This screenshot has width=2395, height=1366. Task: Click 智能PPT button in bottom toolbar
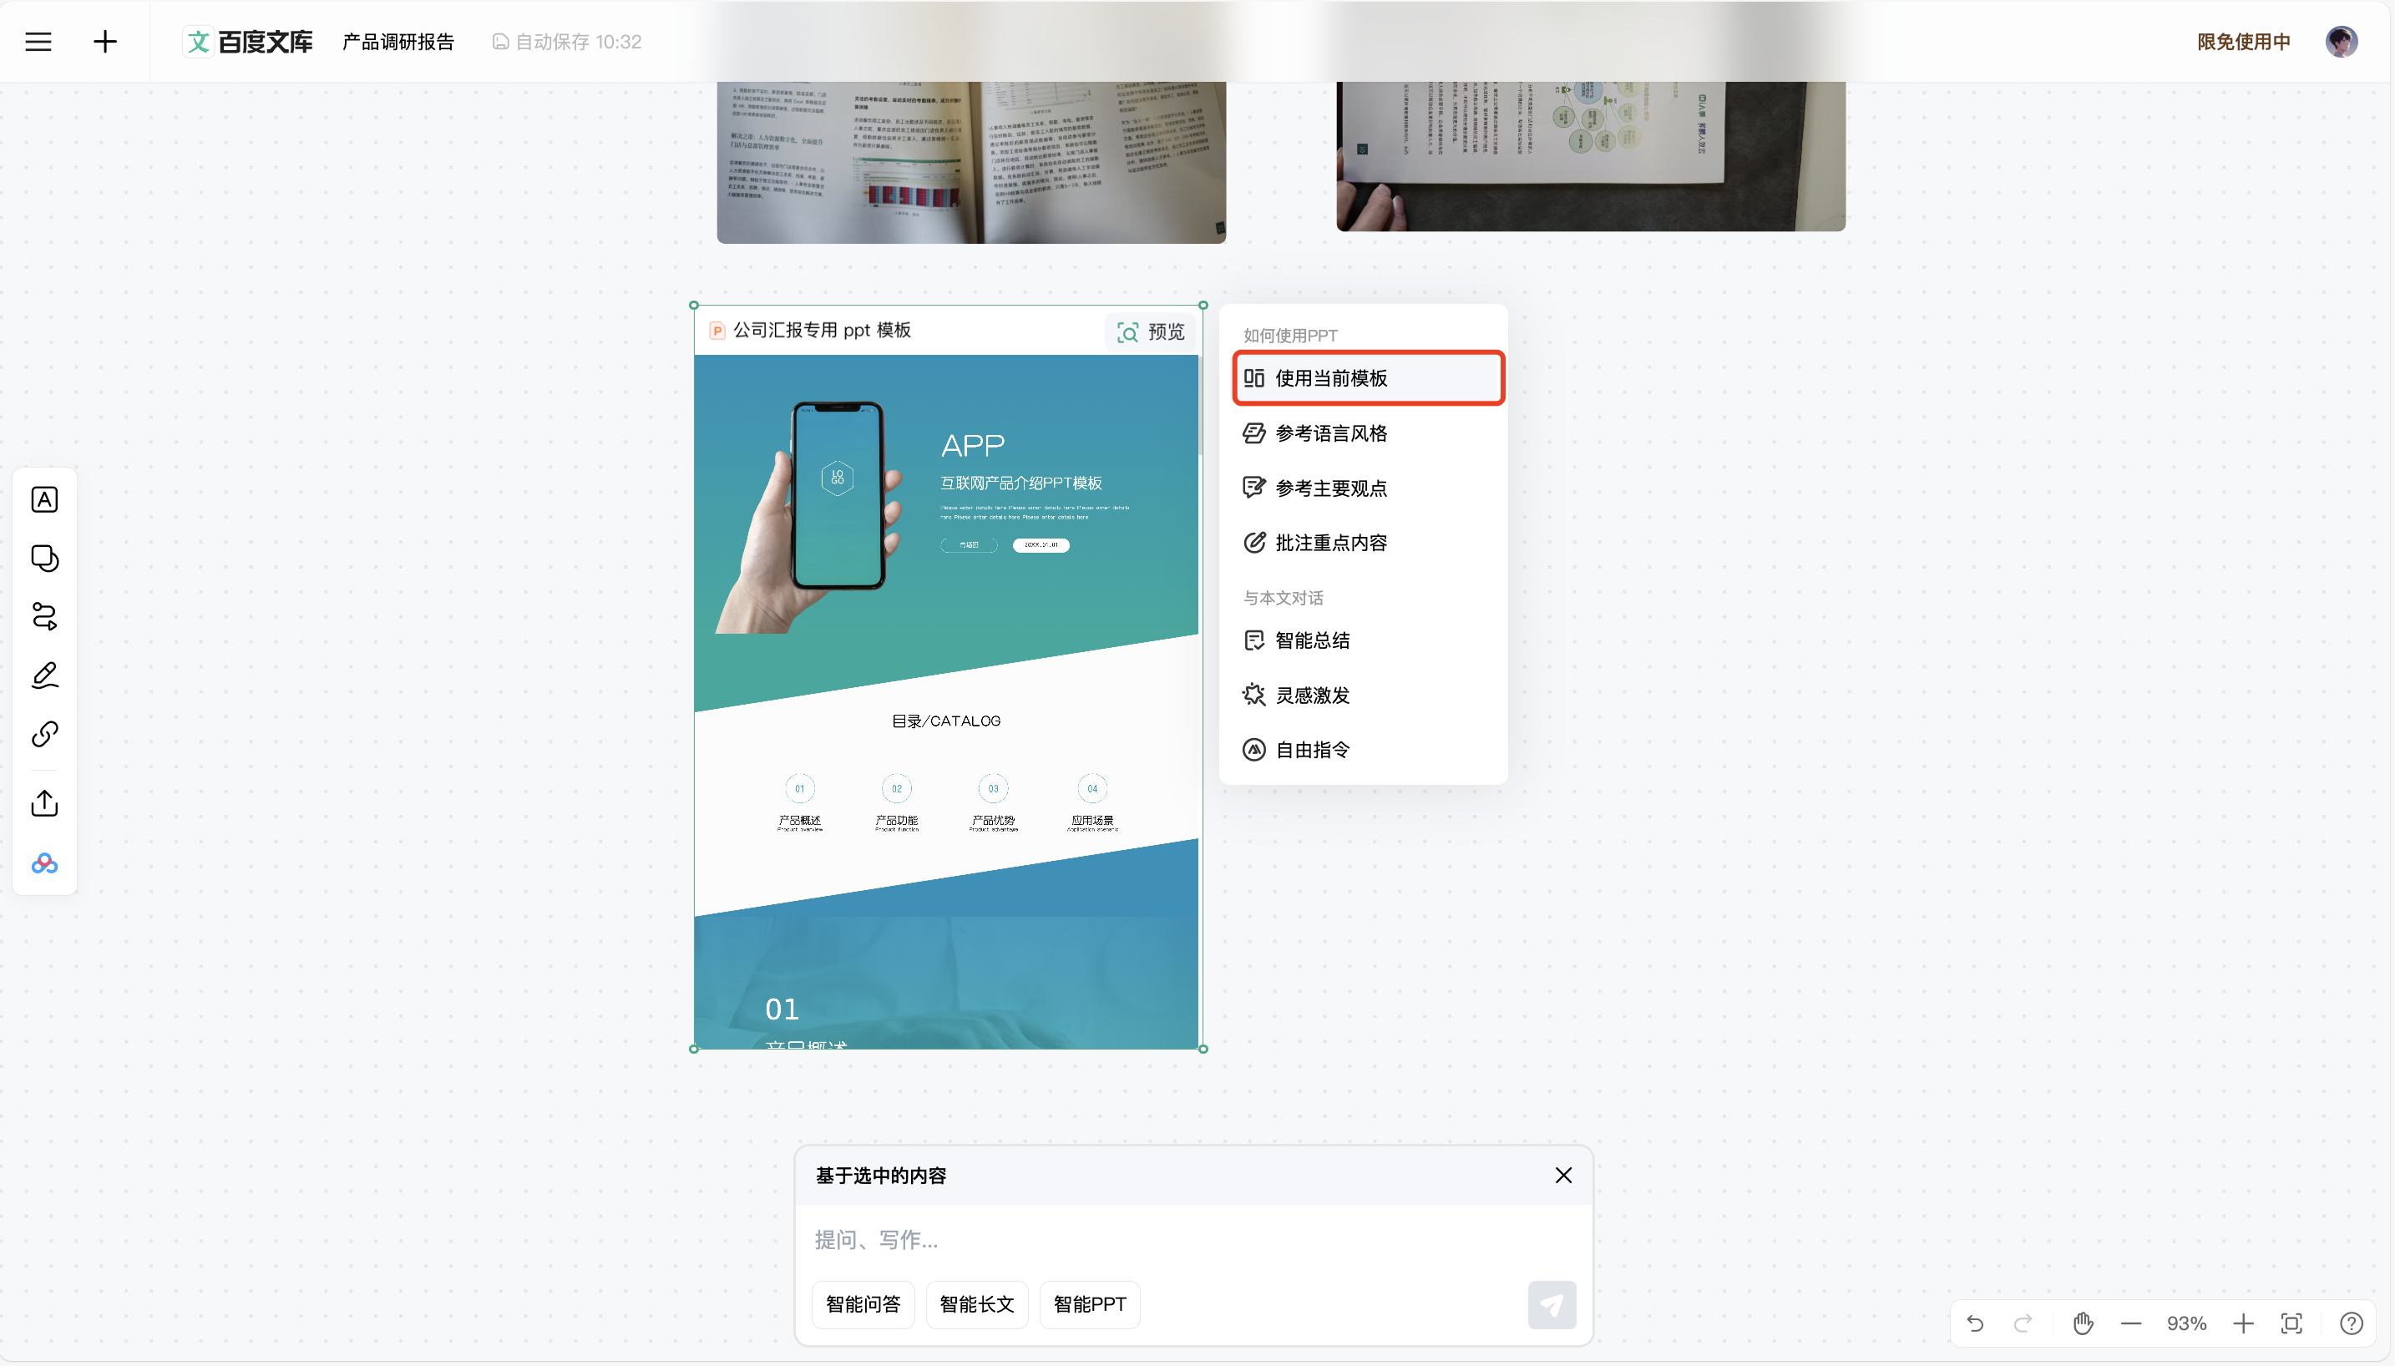coord(1091,1303)
